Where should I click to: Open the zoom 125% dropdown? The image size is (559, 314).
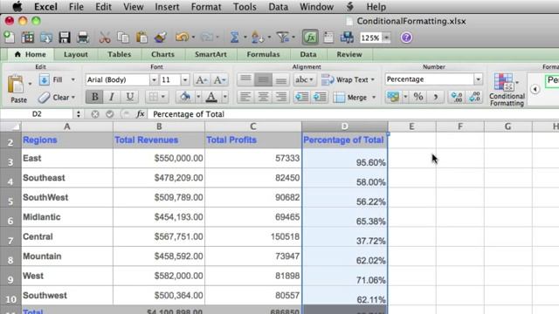point(386,38)
